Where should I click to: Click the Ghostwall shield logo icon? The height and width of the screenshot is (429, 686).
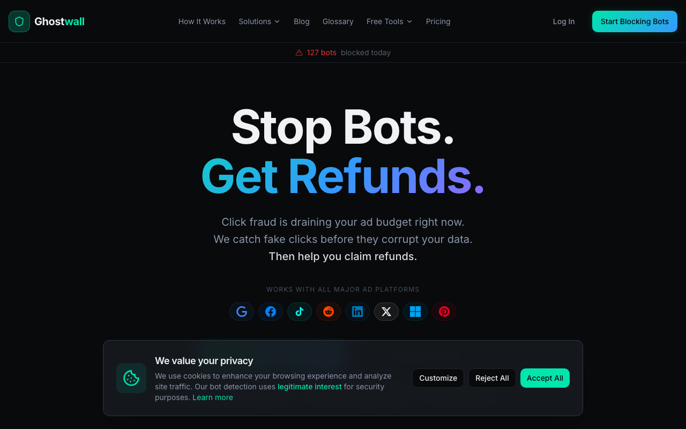tap(19, 21)
